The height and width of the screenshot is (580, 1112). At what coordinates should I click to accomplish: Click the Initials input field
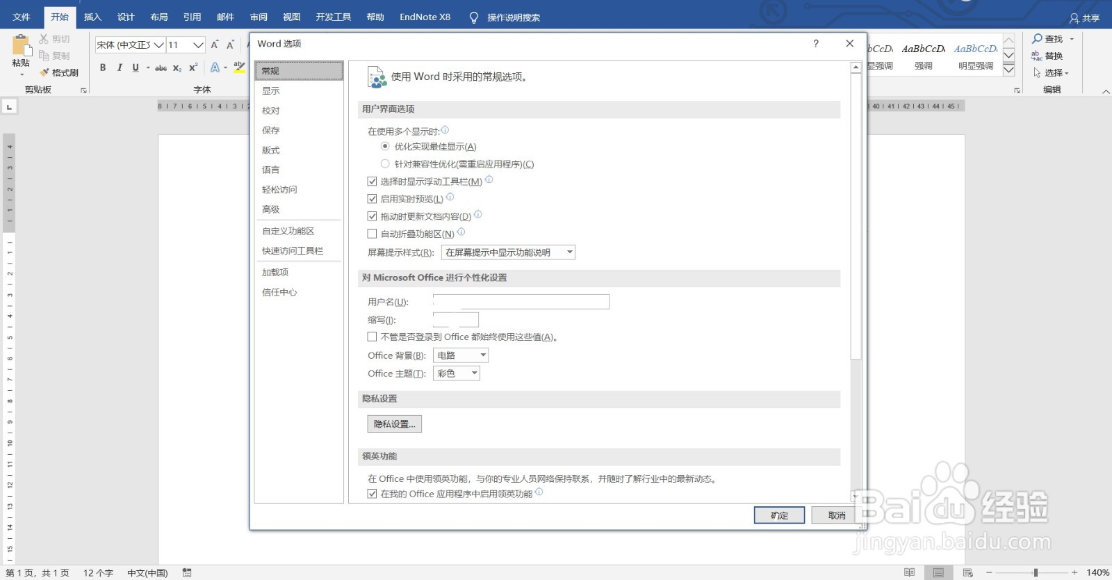[x=456, y=319]
